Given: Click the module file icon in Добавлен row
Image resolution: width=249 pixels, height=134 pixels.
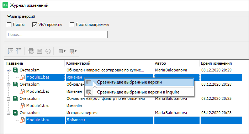Looking at the screenshot, I should (22, 120).
